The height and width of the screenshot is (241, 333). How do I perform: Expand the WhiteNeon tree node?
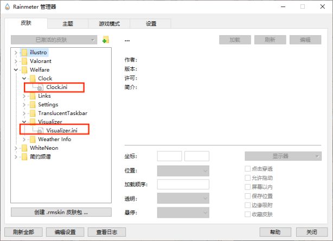coord(16,148)
